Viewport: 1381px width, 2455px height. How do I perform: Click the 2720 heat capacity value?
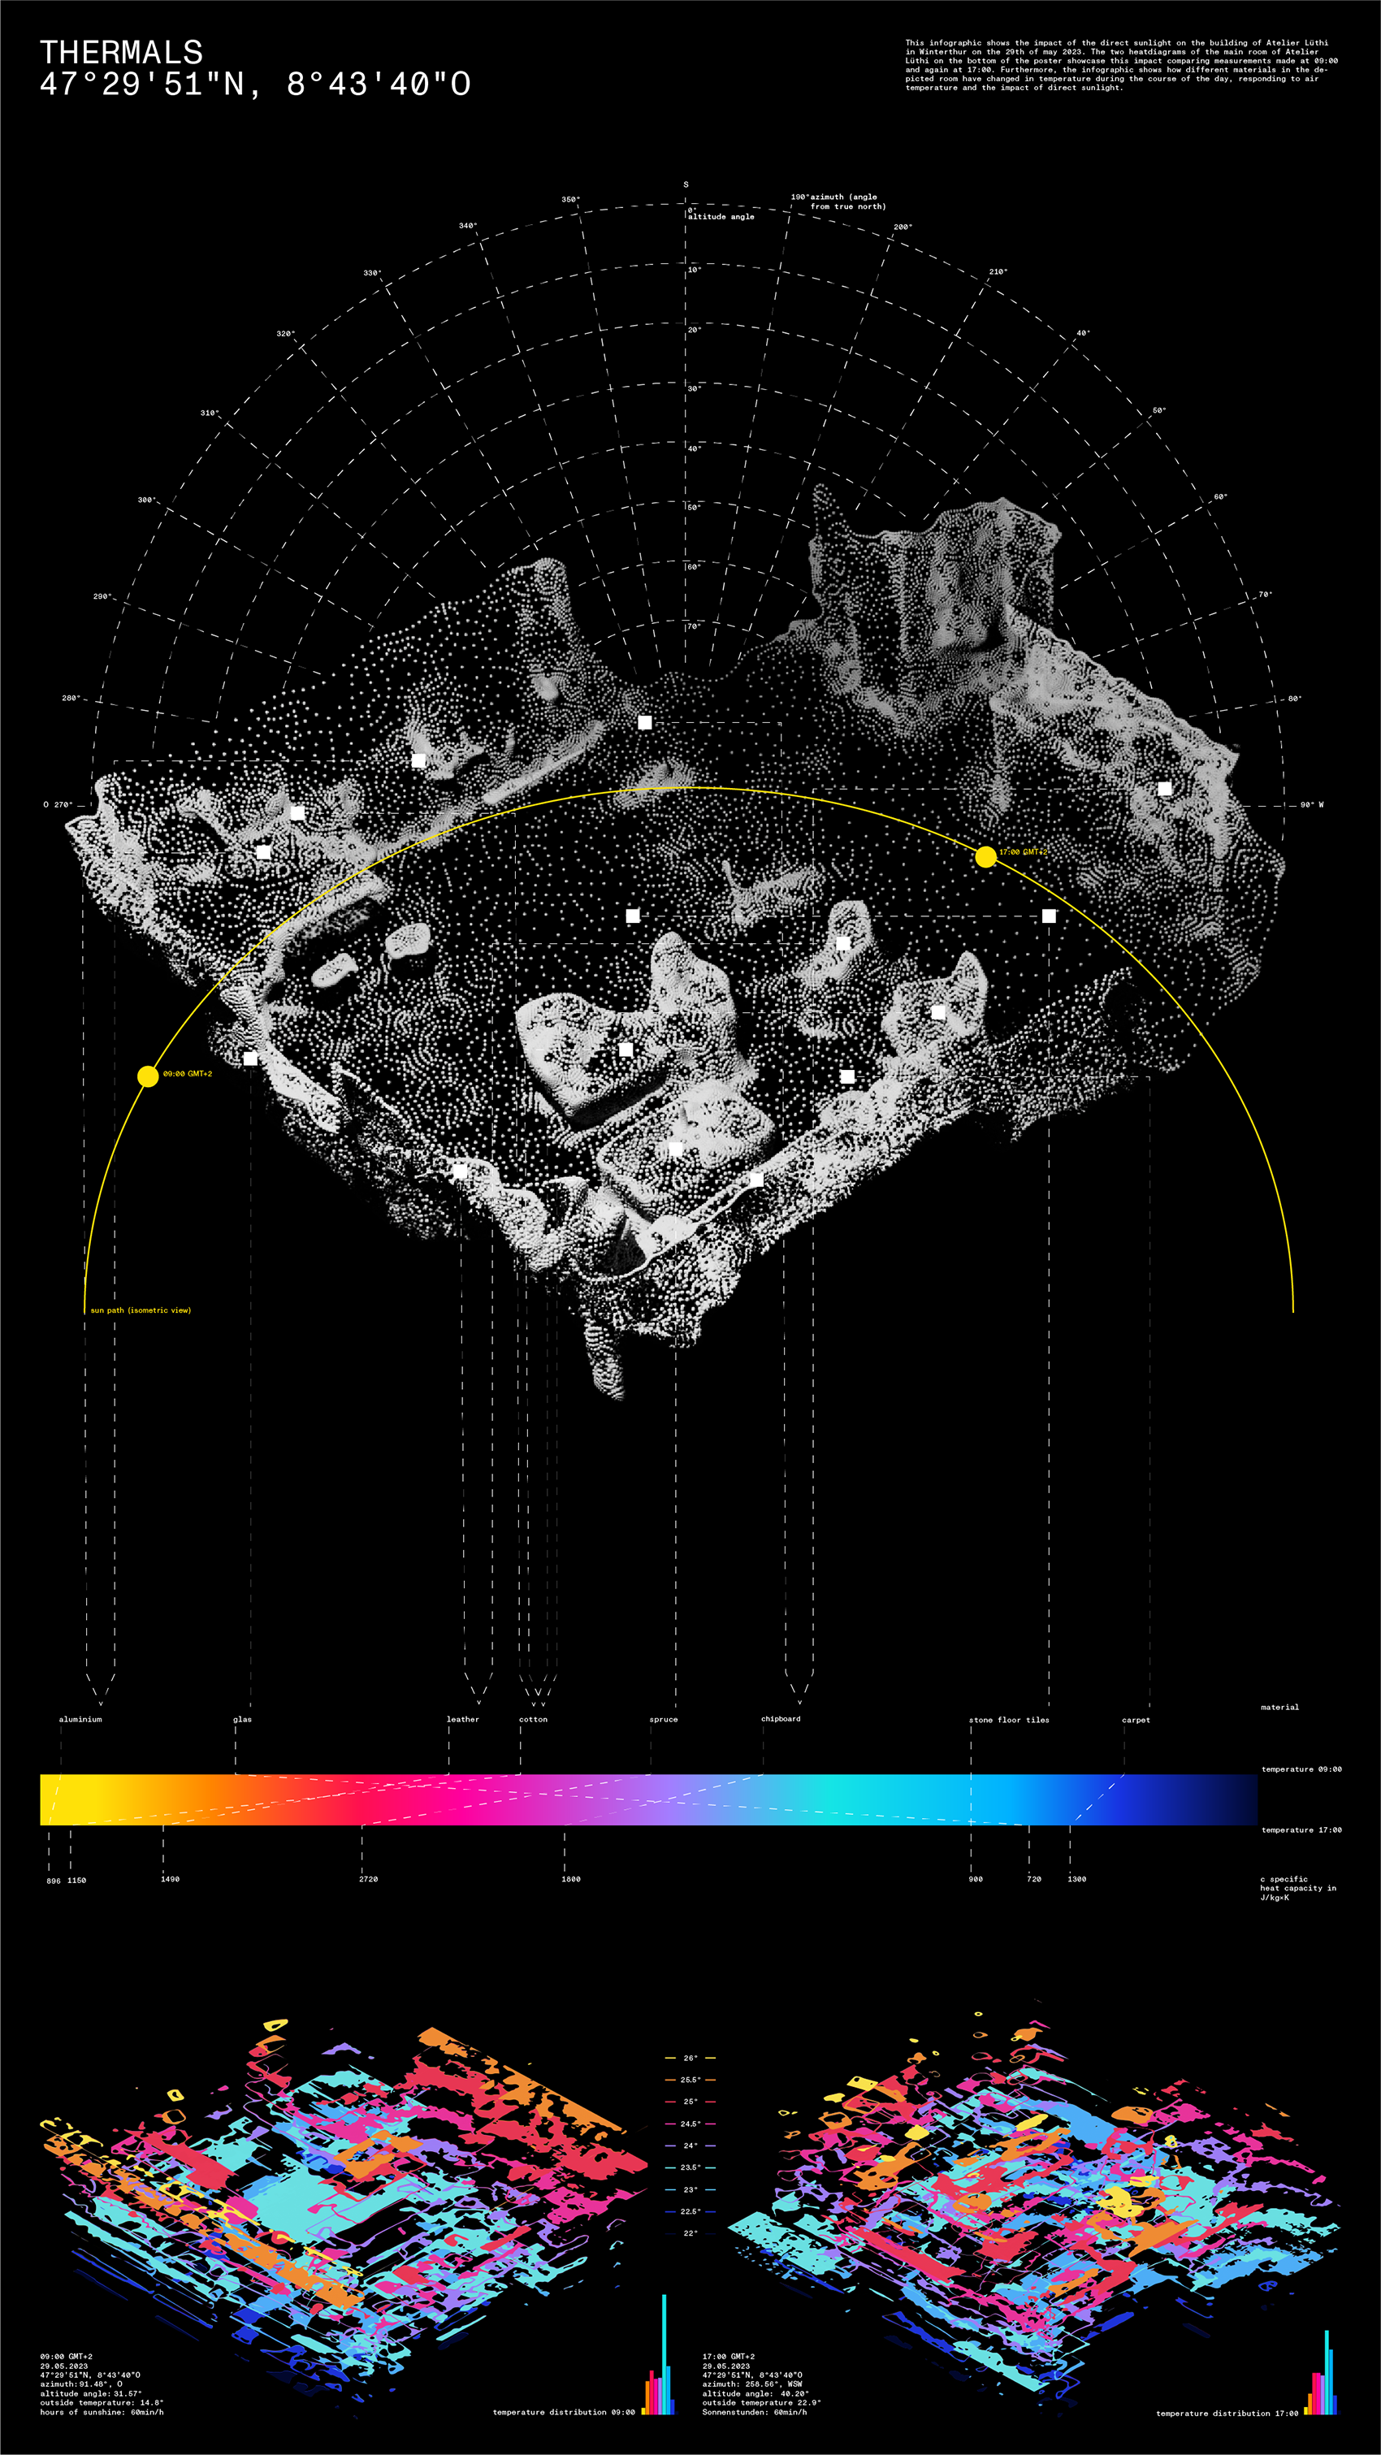pos(368,1879)
